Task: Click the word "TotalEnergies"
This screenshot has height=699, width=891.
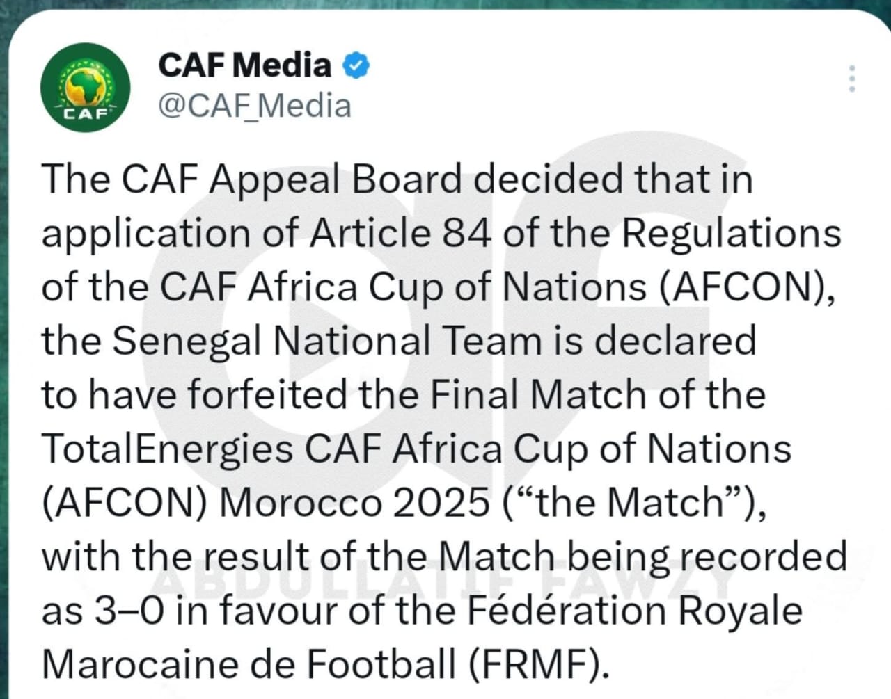Action: point(167,449)
